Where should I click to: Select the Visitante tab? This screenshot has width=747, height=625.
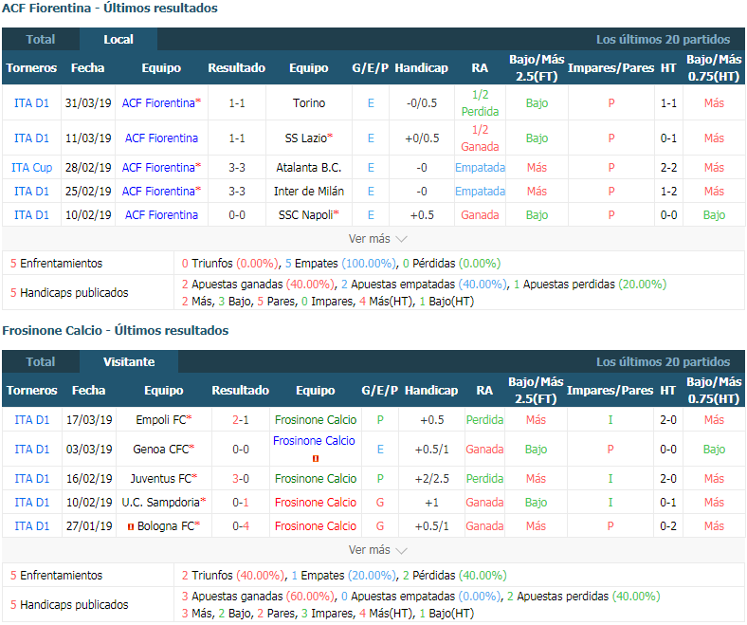tap(129, 362)
